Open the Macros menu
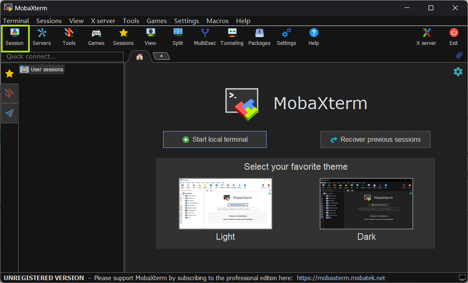The width and height of the screenshot is (468, 283). pyautogui.click(x=218, y=21)
